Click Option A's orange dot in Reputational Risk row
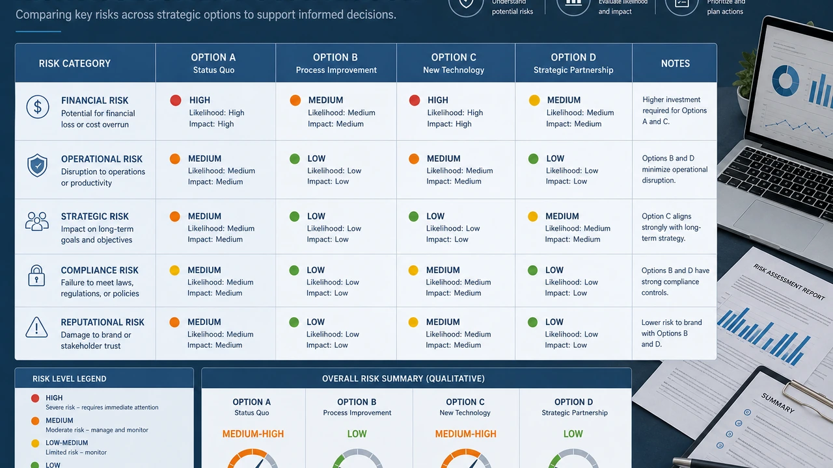The width and height of the screenshot is (833, 468). pos(174,322)
